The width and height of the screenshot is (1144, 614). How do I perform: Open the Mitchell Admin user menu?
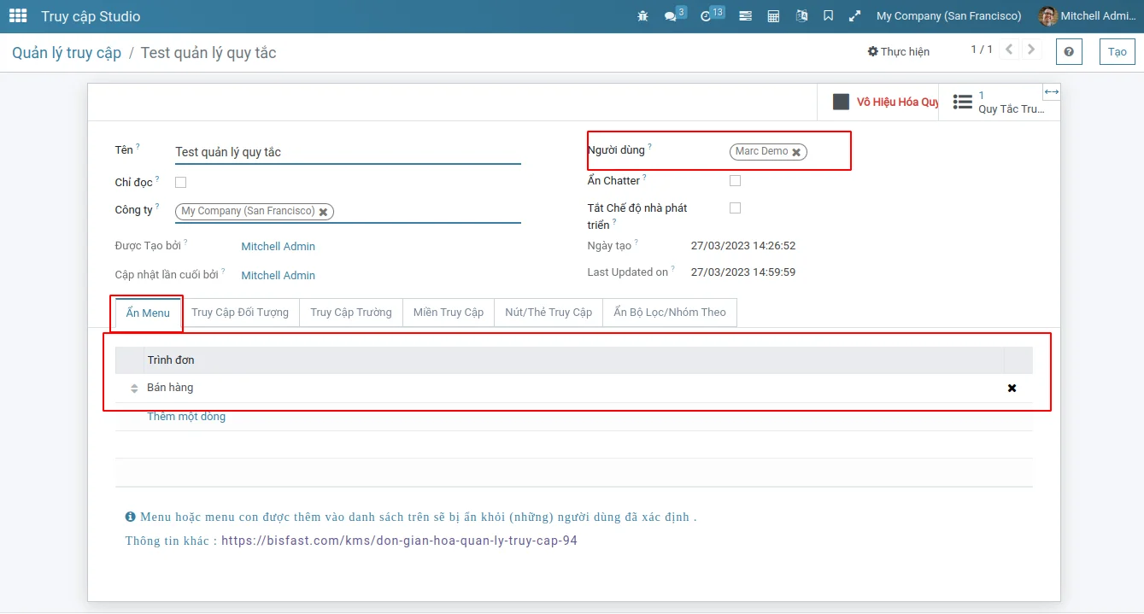pos(1087,16)
